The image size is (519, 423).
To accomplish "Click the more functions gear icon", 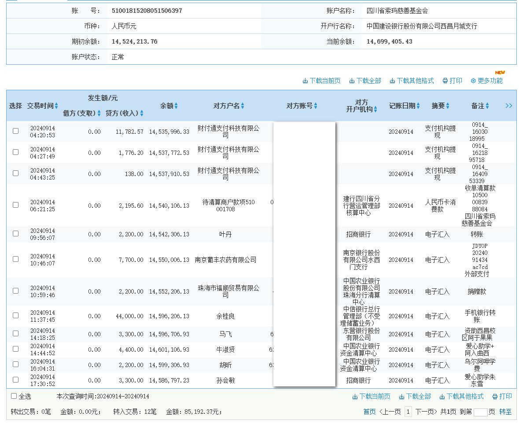I will point(473,81).
